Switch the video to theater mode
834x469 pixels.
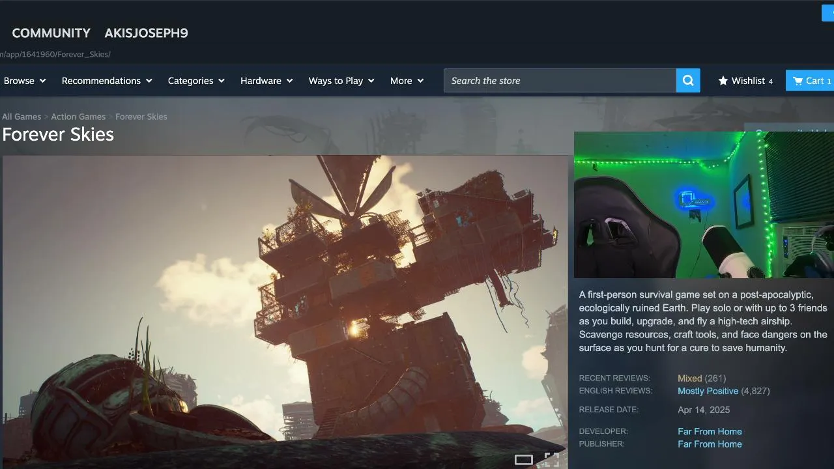tap(524, 460)
